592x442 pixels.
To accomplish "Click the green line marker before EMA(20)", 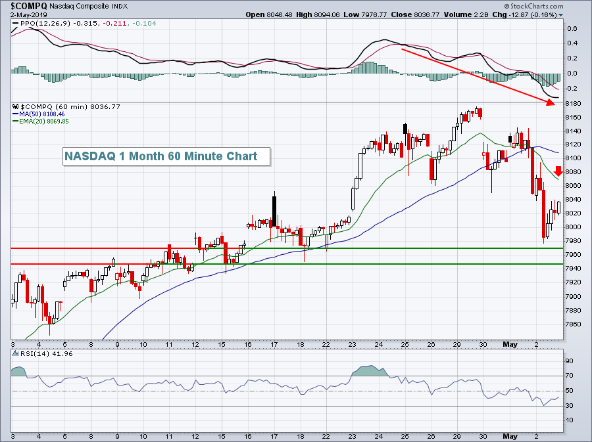I will coord(15,122).
